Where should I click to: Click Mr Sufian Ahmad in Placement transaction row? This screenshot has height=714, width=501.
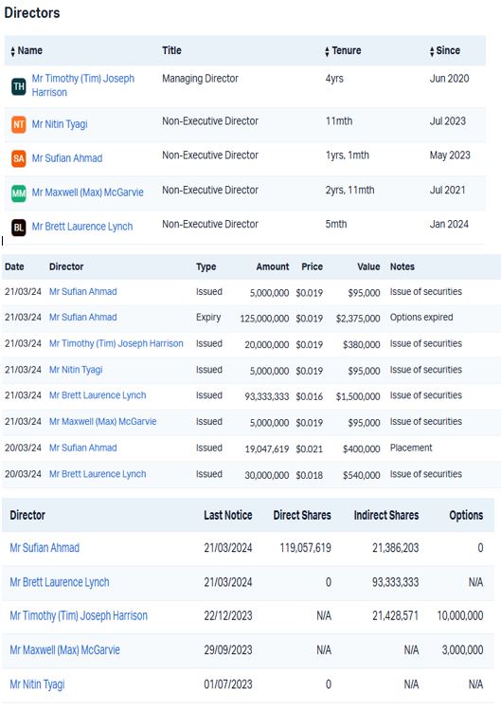[x=82, y=449]
